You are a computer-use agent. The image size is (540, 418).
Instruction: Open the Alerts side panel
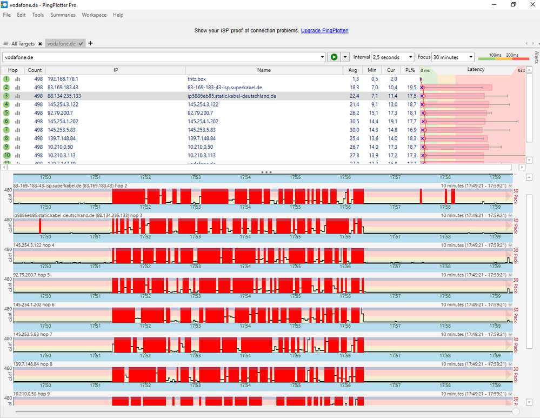coord(536,58)
